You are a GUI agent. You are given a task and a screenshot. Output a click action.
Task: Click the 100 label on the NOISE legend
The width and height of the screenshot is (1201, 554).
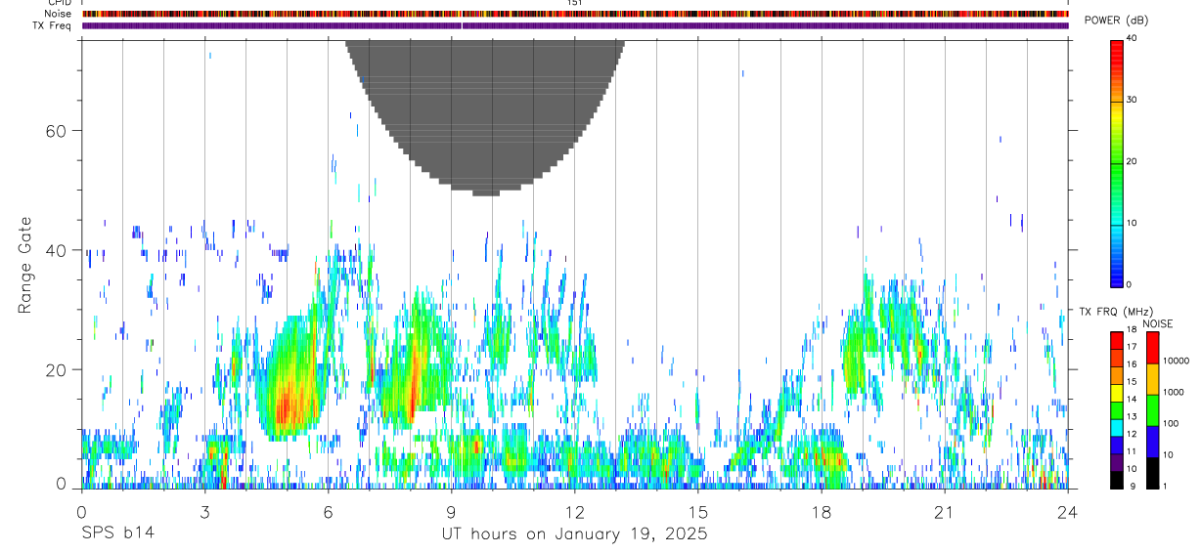(x=1171, y=423)
